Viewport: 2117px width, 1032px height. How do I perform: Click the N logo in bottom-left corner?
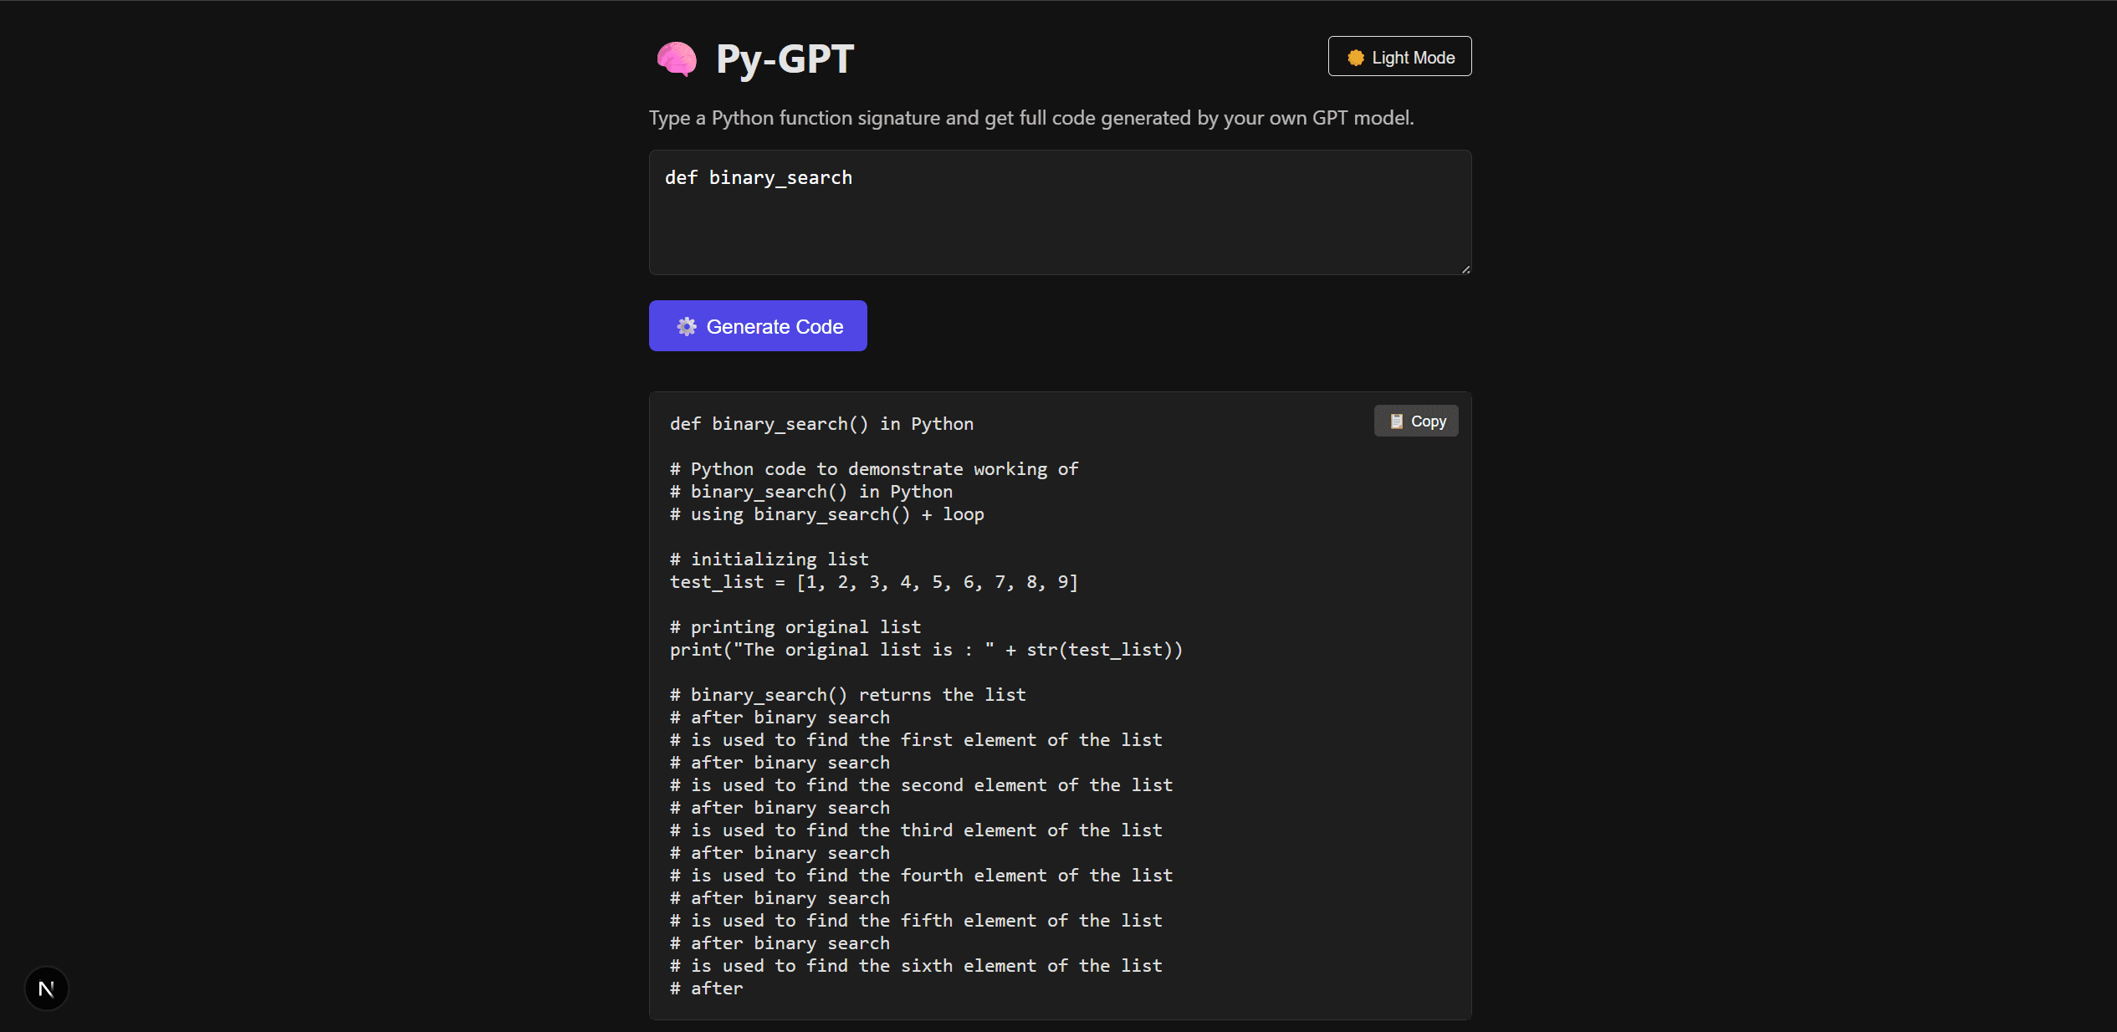[46, 988]
